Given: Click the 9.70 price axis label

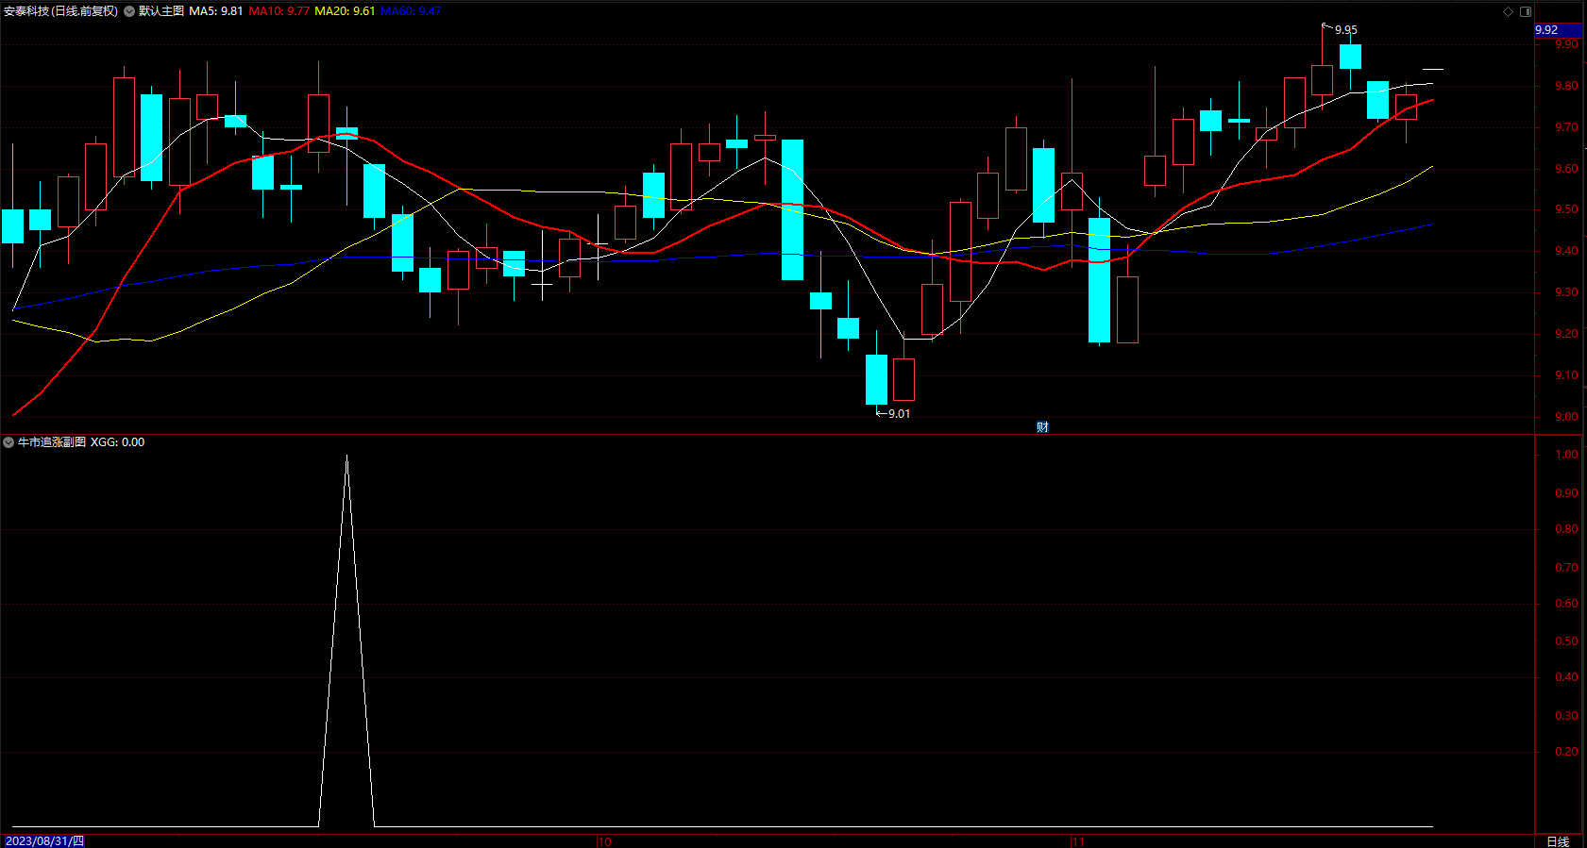Looking at the screenshot, I should pyautogui.click(x=1566, y=127).
